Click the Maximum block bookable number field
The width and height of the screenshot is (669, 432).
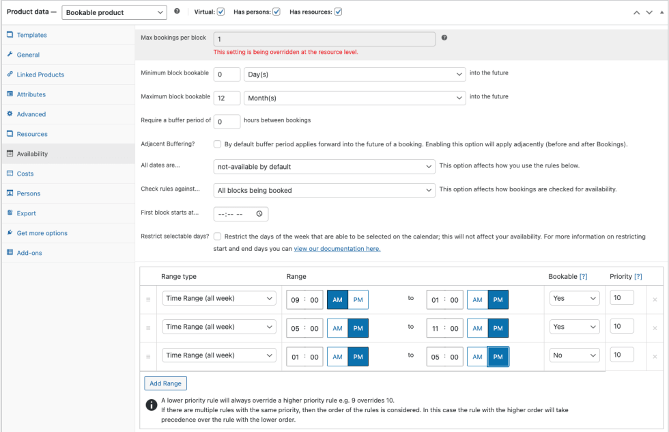227,98
